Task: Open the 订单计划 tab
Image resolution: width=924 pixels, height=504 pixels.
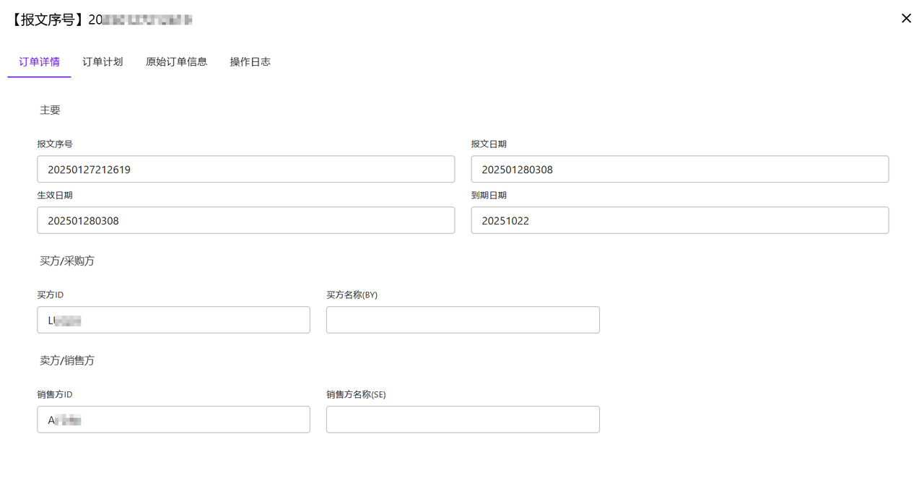Action: pyautogui.click(x=103, y=62)
